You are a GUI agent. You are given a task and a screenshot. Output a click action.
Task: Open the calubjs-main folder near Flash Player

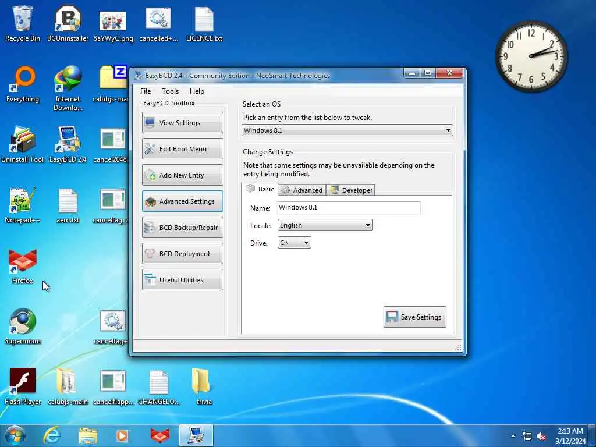(68, 386)
